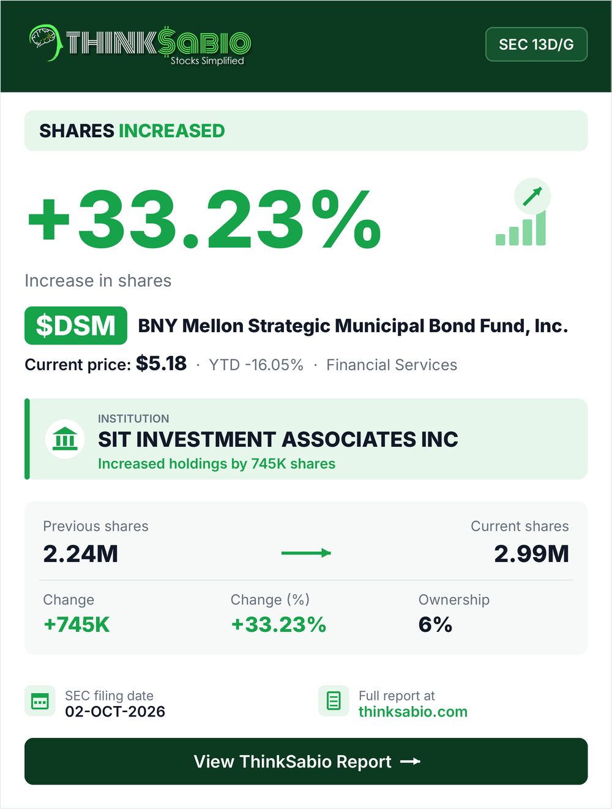
Task: Click the arrow between previous and current shares
Action: pos(306,553)
